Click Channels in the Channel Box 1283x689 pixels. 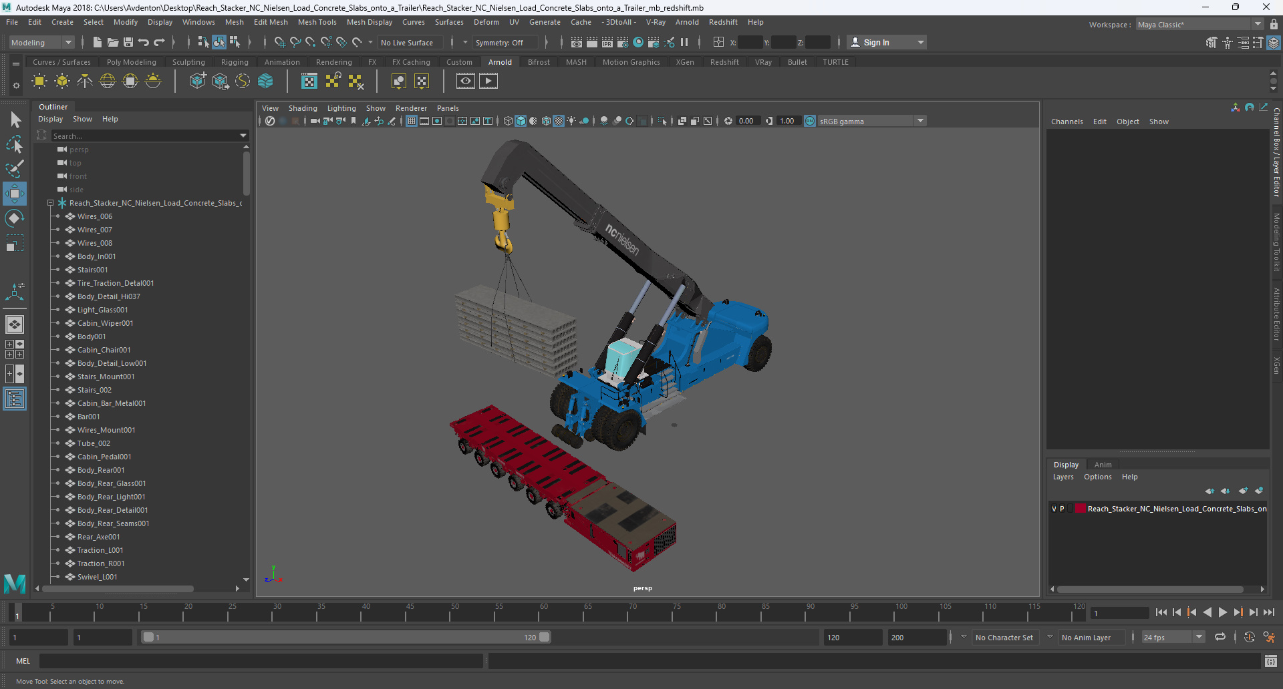1067,122
